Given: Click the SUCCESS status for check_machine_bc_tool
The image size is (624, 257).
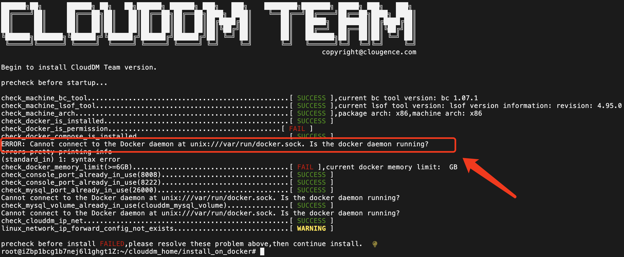Looking at the screenshot, I should pos(311,98).
